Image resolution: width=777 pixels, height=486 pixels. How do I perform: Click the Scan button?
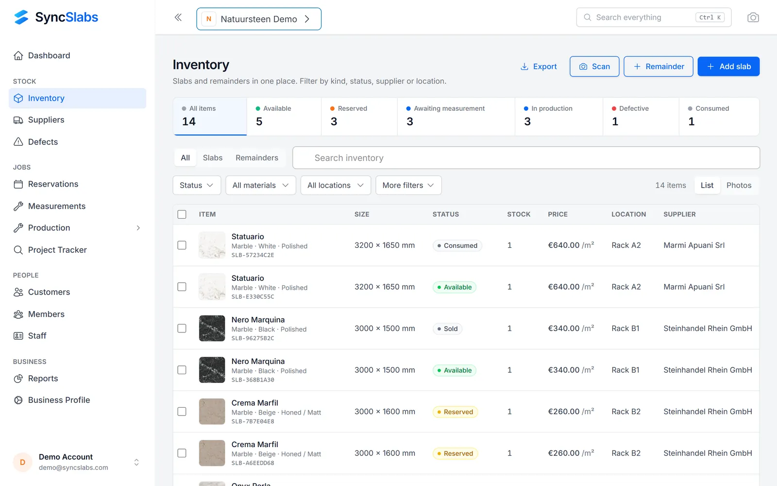pyautogui.click(x=594, y=67)
